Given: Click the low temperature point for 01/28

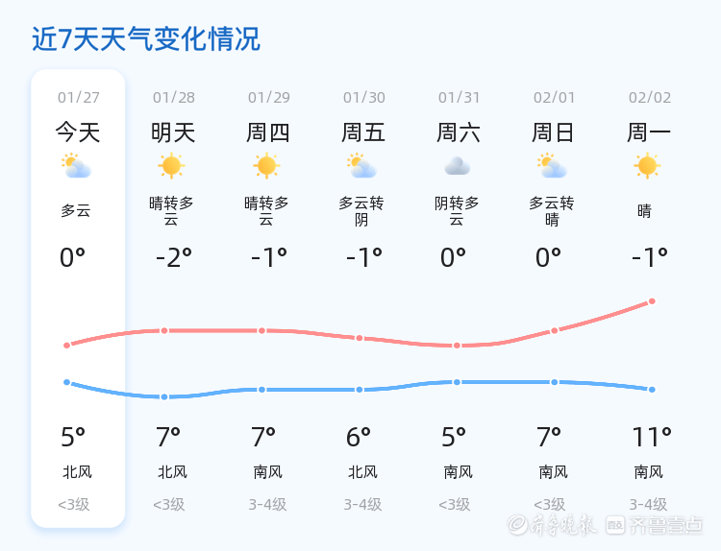Looking at the screenshot, I should 164,396.
